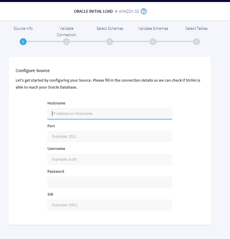Click the AMAZON S3 breadcrumb link
This screenshot has width=230, height=239.
point(129,11)
